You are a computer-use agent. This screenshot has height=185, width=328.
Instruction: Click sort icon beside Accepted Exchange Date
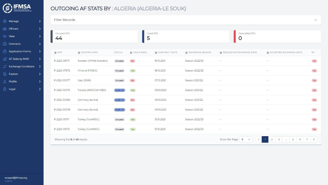pyautogui.click(x=268, y=53)
